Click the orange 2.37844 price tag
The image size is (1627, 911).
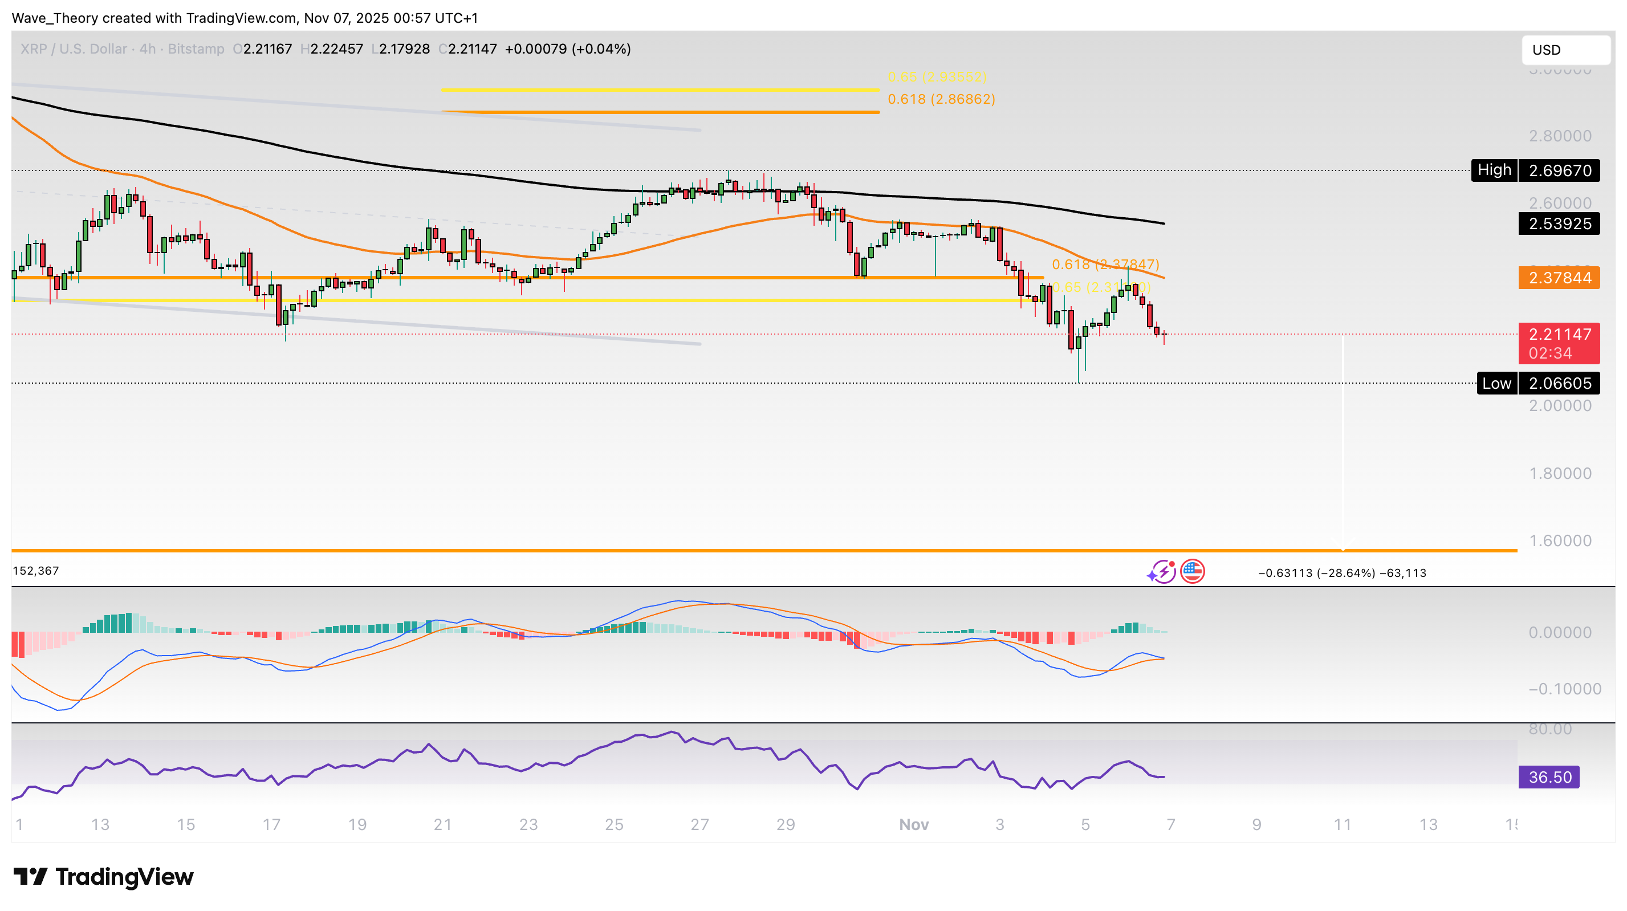tap(1558, 277)
